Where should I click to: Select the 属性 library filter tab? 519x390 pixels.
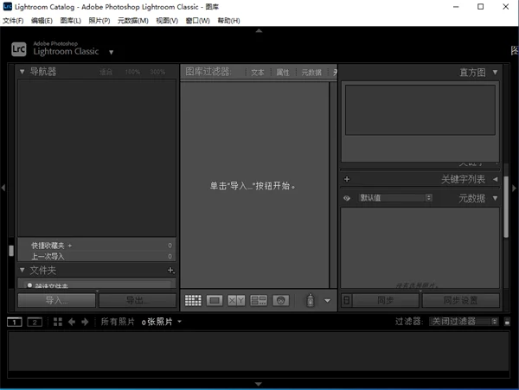(x=283, y=73)
